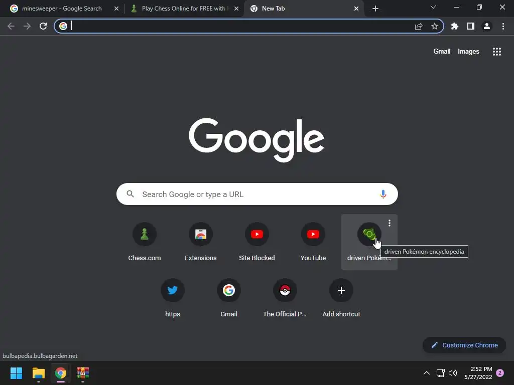Screen dimensions: 514x385
Task: Close the New Tab tab
Action: 356,9
